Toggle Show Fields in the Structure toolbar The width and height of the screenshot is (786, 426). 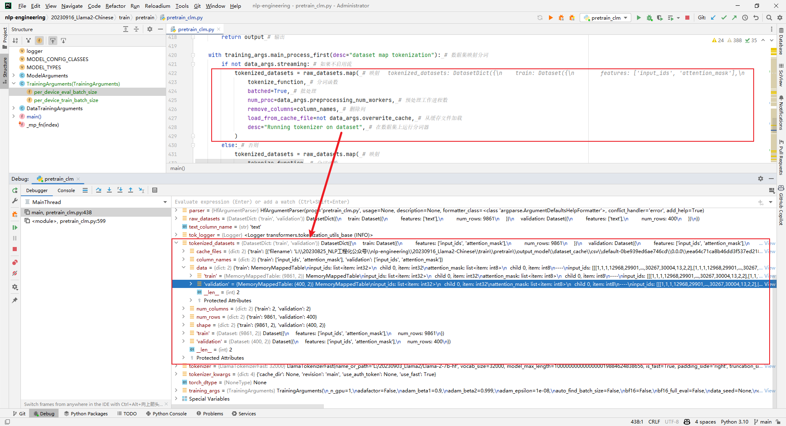[39, 41]
